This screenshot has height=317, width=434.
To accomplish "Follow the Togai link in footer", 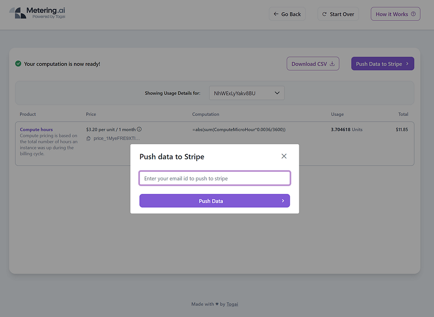I will click(232, 304).
